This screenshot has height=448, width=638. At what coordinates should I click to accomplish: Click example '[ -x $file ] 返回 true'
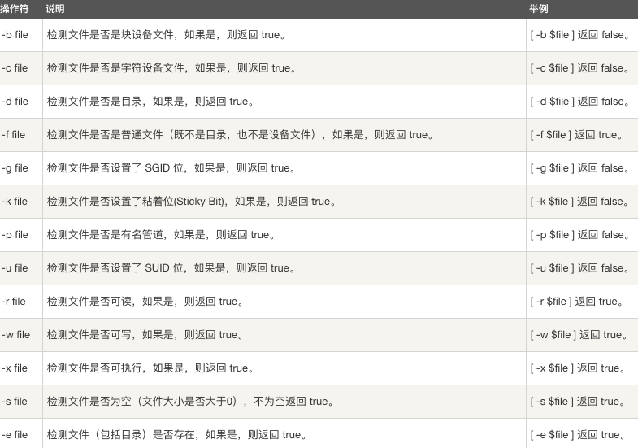tap(578, 368)
